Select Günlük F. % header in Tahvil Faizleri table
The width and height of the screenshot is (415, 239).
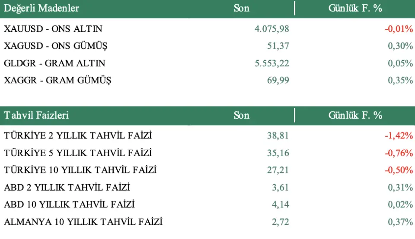[355, 115]
